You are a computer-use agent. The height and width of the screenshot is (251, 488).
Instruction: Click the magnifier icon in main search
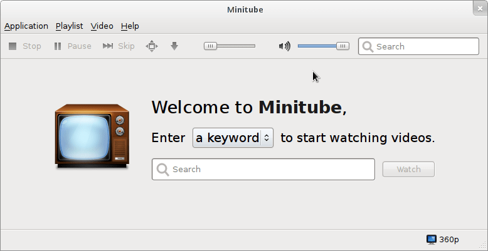[162, 170]
